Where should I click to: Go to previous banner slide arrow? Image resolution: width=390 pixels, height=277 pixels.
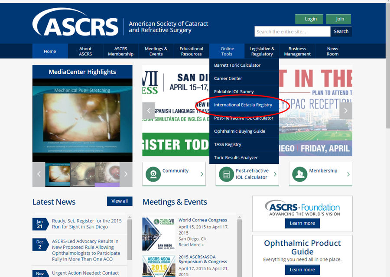pyautogui.click(x=149, y=111)
